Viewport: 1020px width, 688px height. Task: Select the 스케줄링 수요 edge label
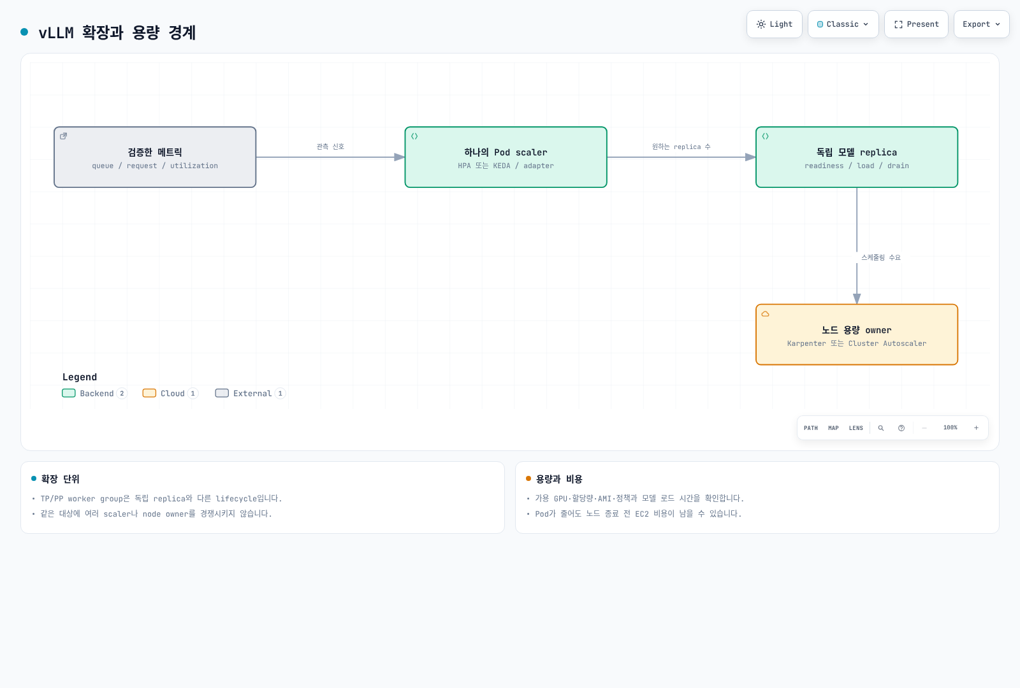point(881,257)
